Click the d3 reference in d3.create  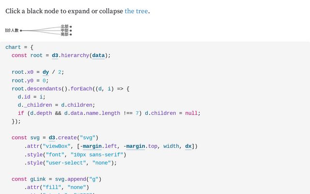click(51, 138)
